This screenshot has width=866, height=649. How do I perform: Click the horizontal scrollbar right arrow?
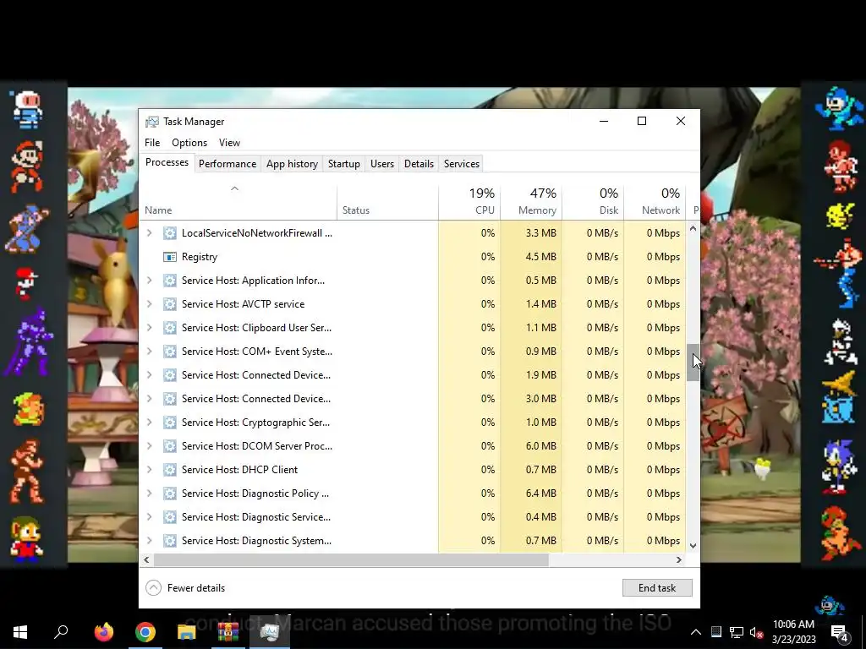click(x=679, y=559)
